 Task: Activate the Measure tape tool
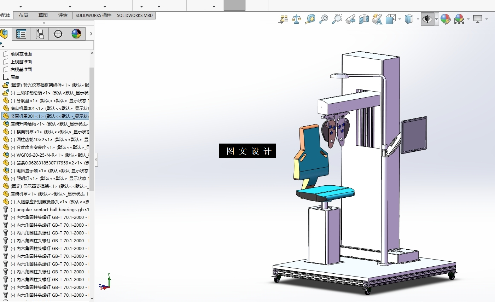tap(310, 19)
